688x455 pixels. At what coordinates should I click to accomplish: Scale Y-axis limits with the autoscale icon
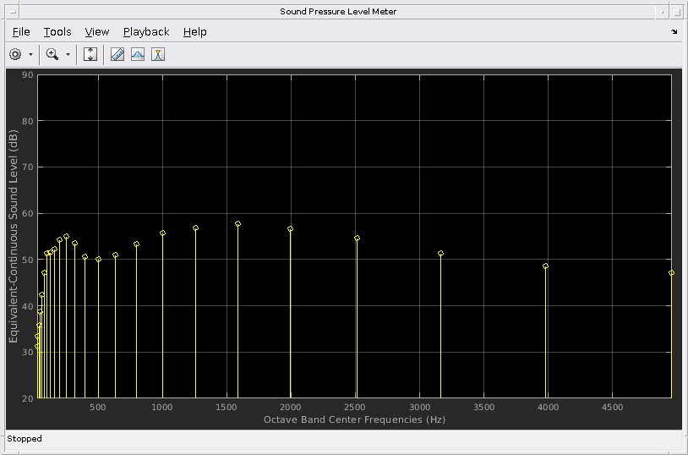[x=90, y=54]
